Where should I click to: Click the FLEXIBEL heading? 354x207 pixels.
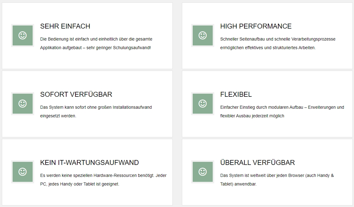[x=236, y=95]
